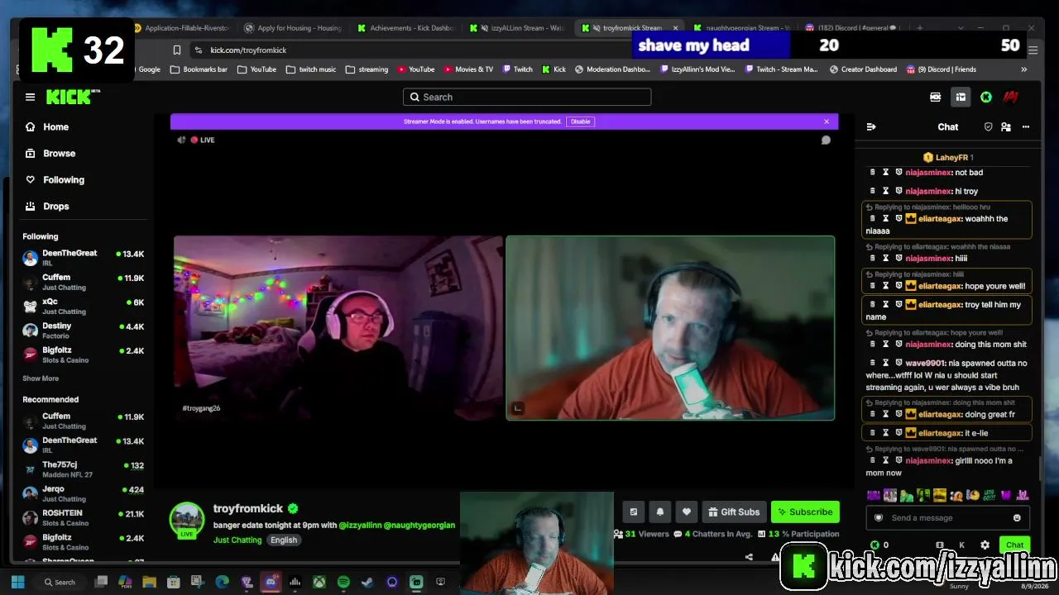Expand Show More under Following
The image size is (1059, 595).
coord(41,378)
